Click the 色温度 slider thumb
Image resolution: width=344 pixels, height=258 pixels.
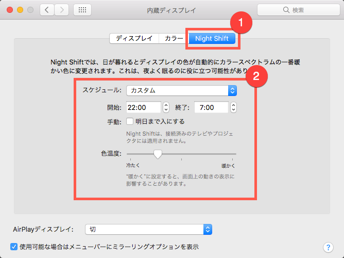coord(158,154)
